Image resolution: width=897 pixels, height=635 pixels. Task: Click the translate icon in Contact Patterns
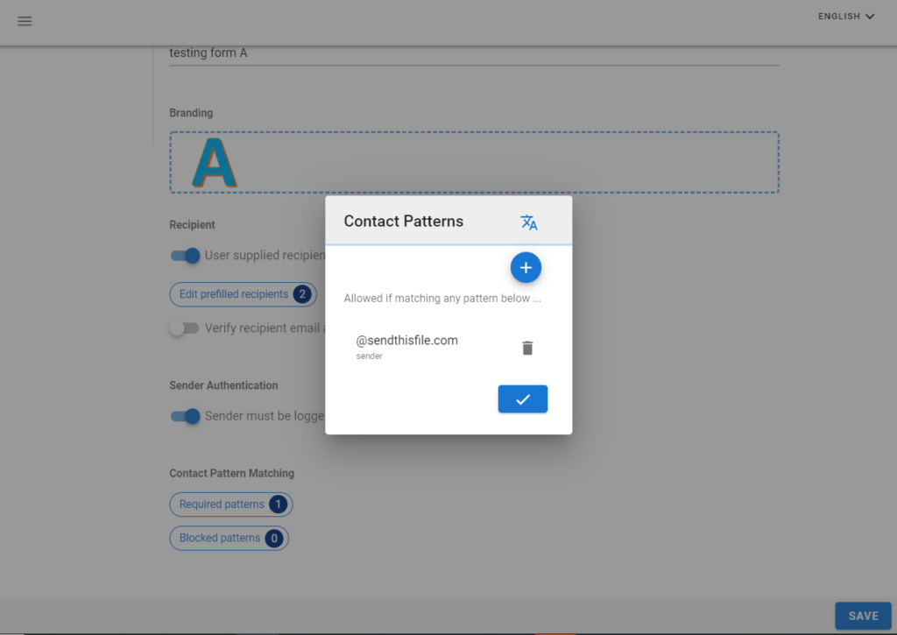528,222
